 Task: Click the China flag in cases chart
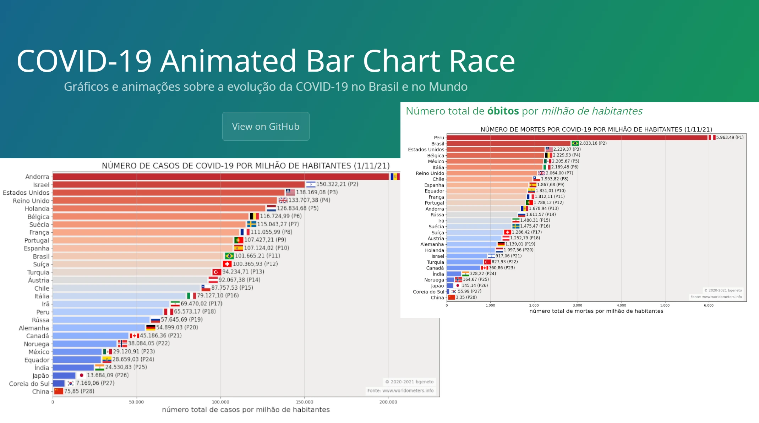[x=59, y=391]
